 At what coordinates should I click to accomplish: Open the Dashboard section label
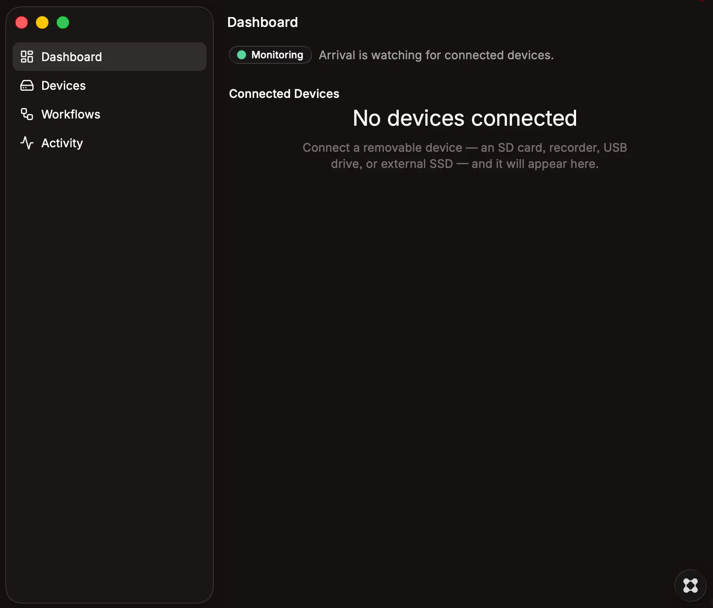tap(71, 57)
